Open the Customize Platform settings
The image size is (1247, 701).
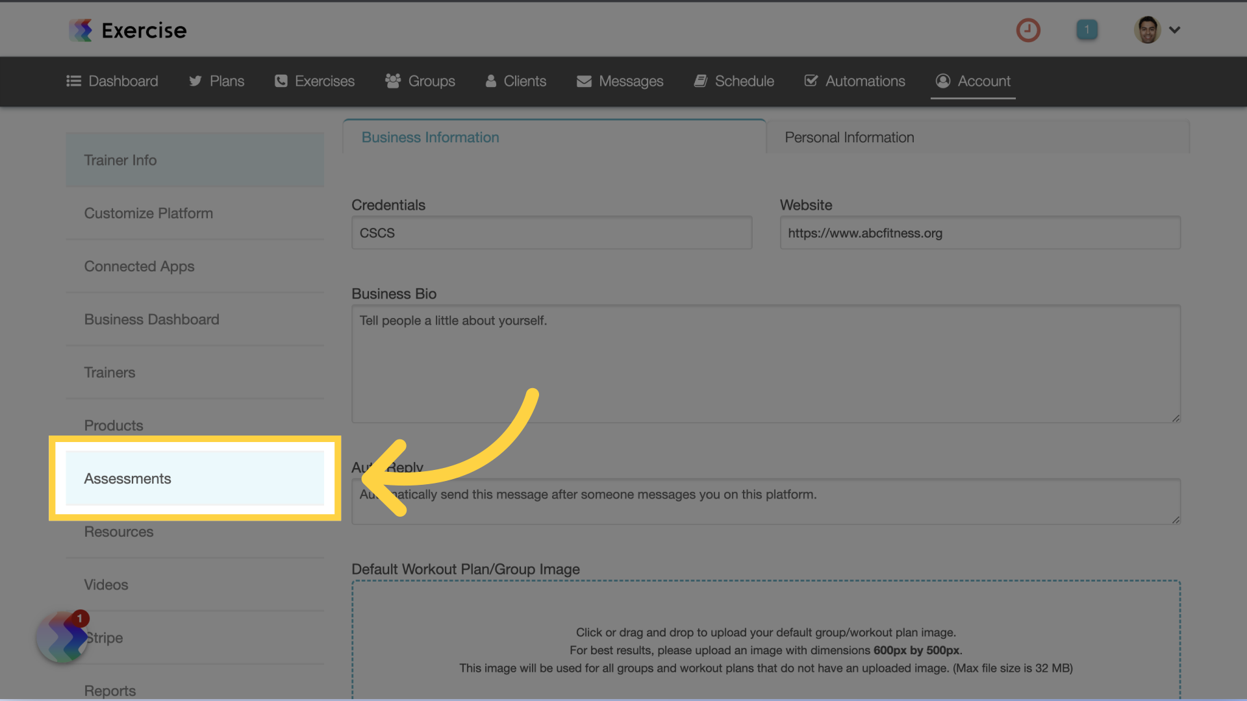[x=148, y=213]
